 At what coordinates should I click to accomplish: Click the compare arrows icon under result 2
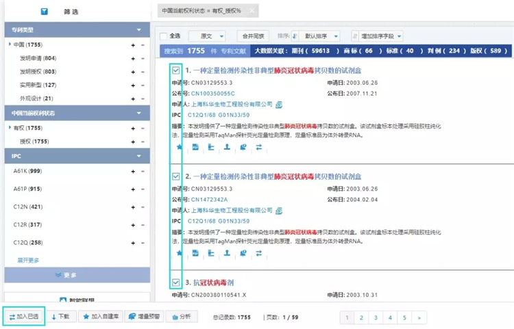coord(258,252)
